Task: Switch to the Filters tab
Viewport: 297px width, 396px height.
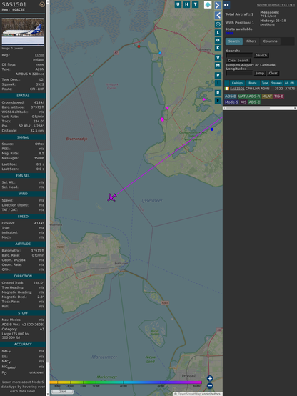Action: (251, 41)
